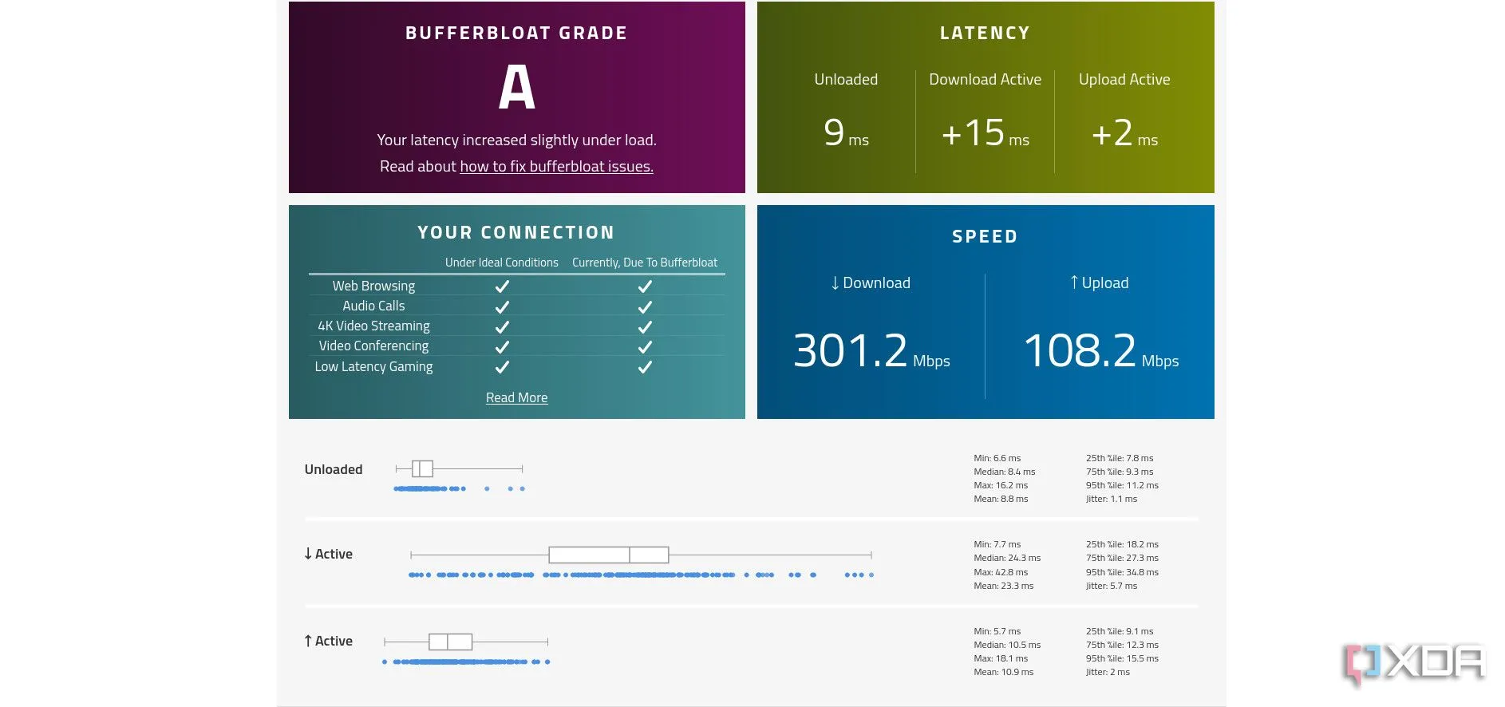1505x707 pixels.
Task: Select the 301.2 Mbps download speed
Action: coord(871,350)
